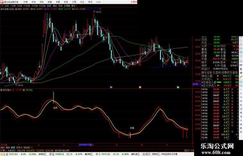
Task: Click the MA5 value label
Action: pos(23,9)
